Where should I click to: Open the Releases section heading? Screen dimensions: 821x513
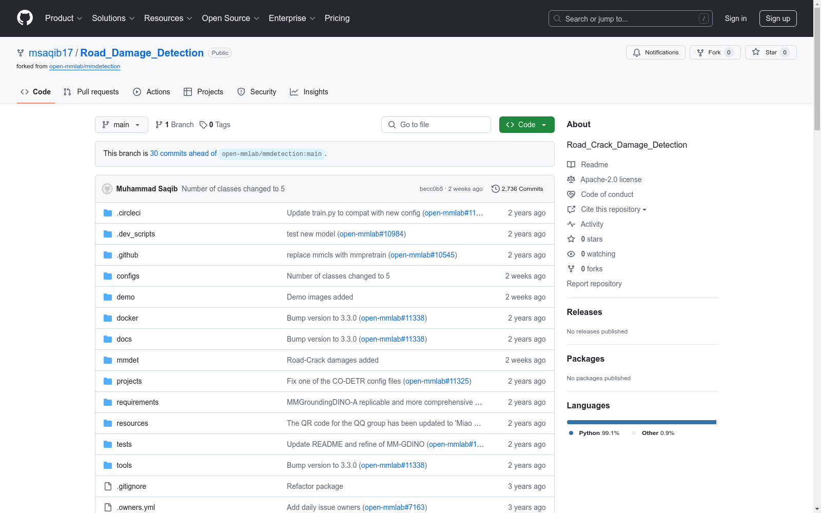click(584, 312)
